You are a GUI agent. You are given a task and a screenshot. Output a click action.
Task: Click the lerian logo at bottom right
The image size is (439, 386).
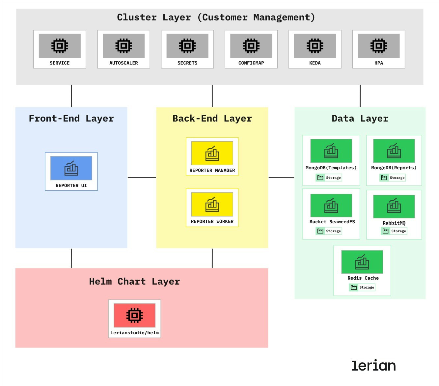tap(373, 365)
